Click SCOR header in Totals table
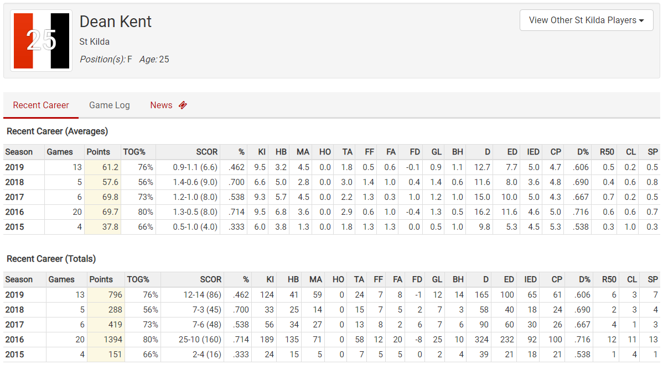The height and width of the screenshot is (365, 663). (210, 279)
